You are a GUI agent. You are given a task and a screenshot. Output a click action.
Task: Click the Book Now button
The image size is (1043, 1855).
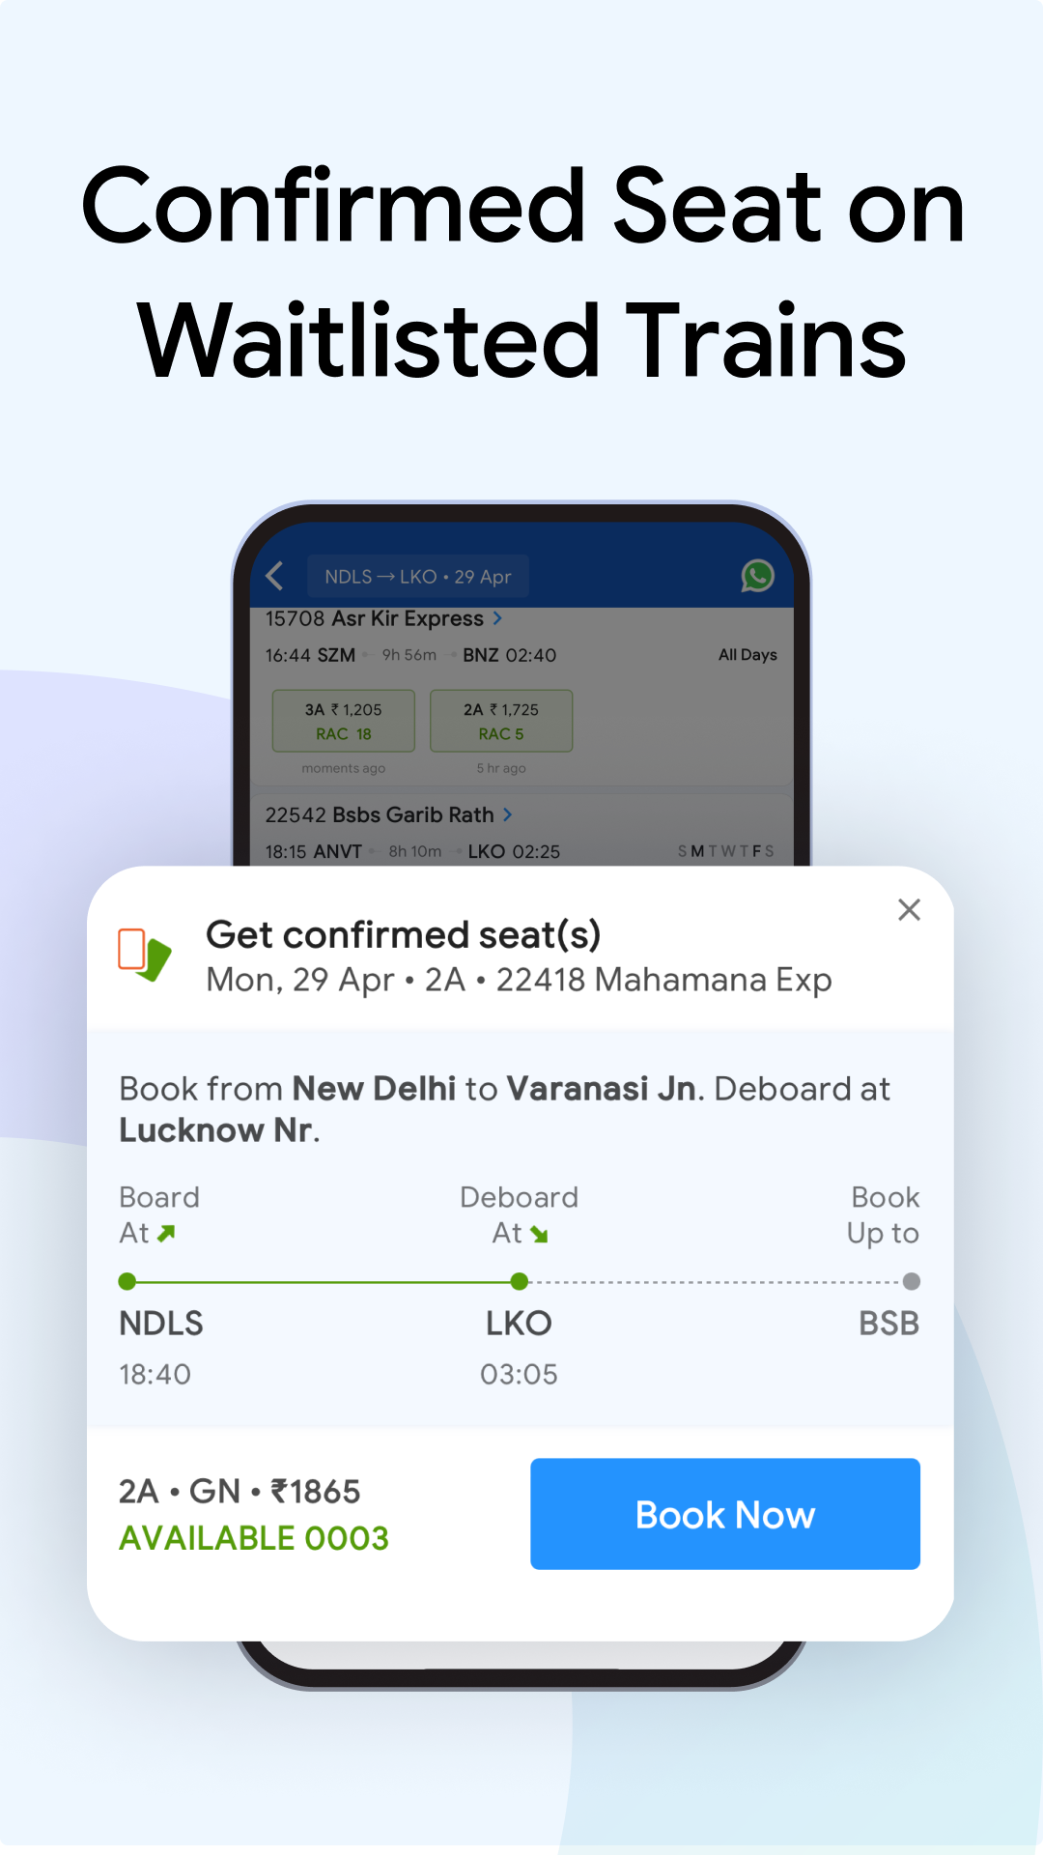tap(725, 1514)
